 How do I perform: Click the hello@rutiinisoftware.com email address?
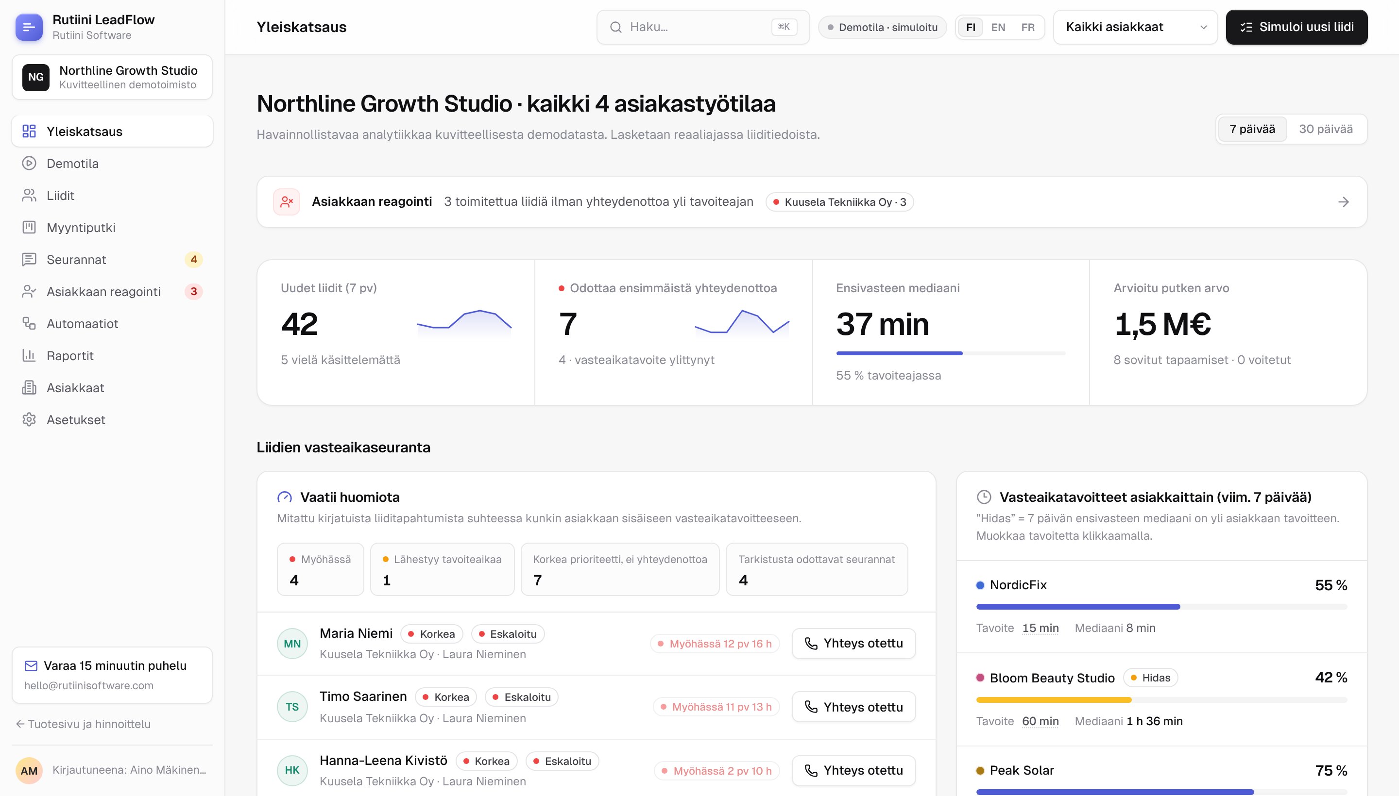coord(88,685)
